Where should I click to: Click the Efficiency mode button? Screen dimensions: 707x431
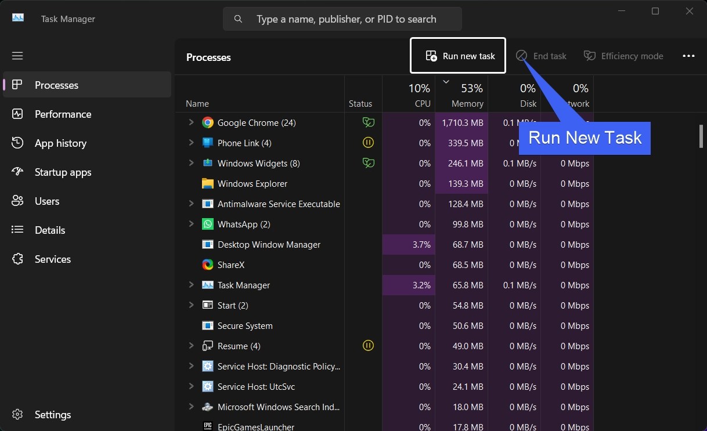[623, 56]
